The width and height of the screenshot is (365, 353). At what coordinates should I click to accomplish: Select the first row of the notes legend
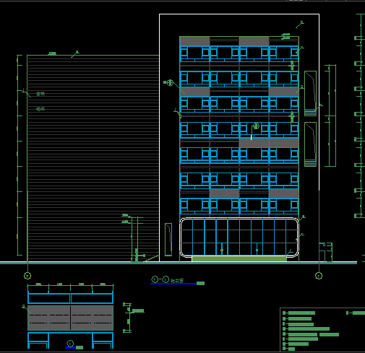coord(299,313)
